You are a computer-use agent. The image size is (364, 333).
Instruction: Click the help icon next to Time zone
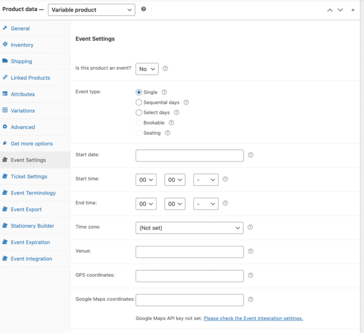(250, 227)
